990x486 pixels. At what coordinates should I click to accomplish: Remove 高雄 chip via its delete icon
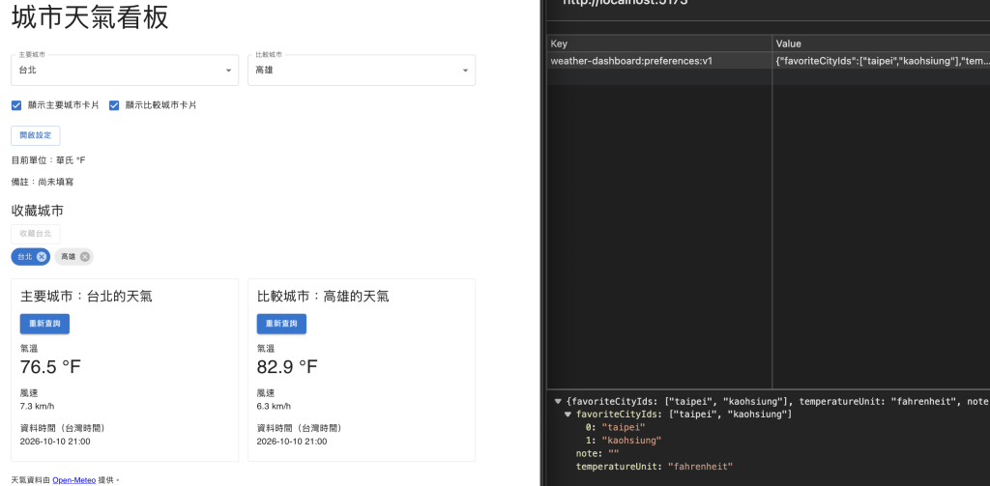pyautogui.click(x=85, y=257)
